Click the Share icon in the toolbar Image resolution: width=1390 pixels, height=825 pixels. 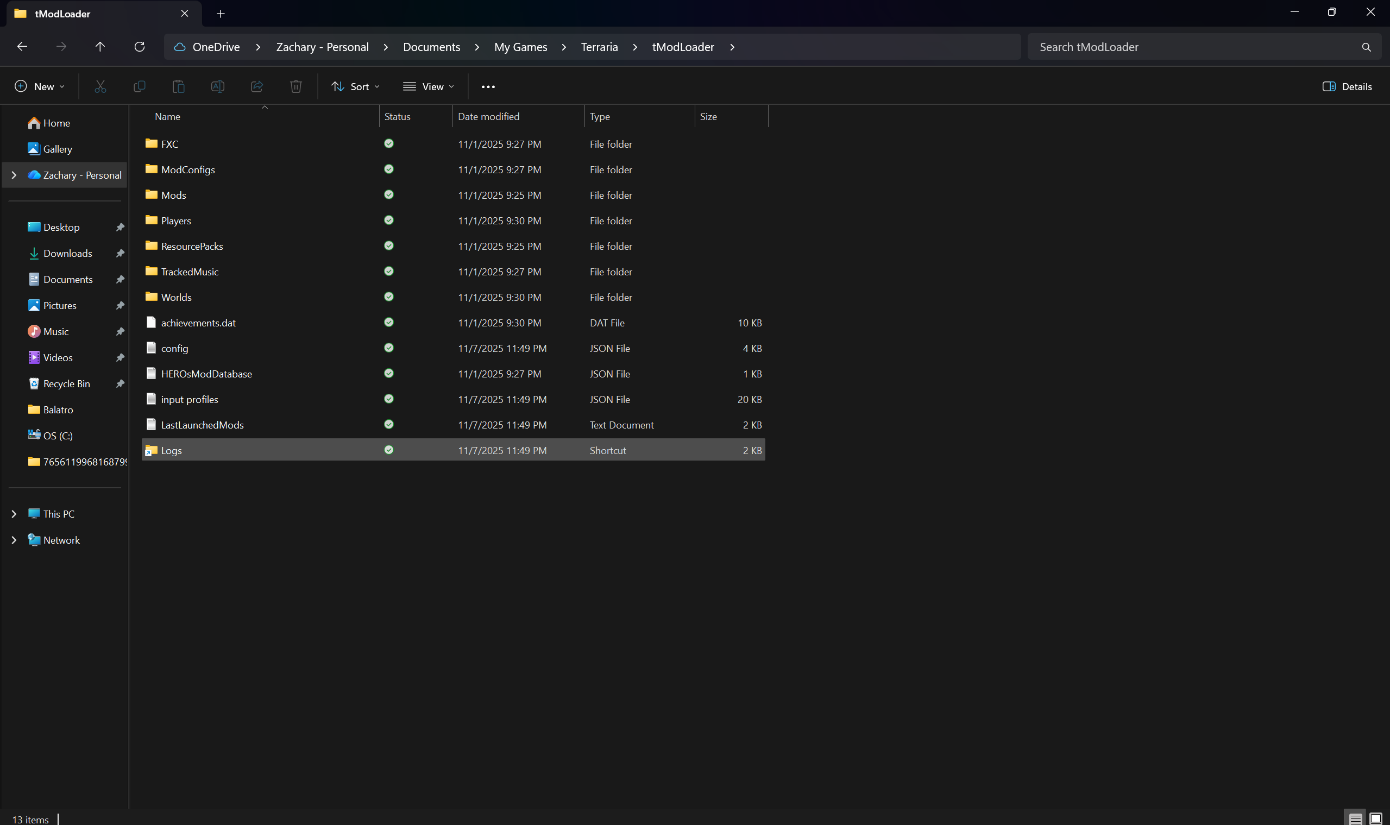coord(256,86)
